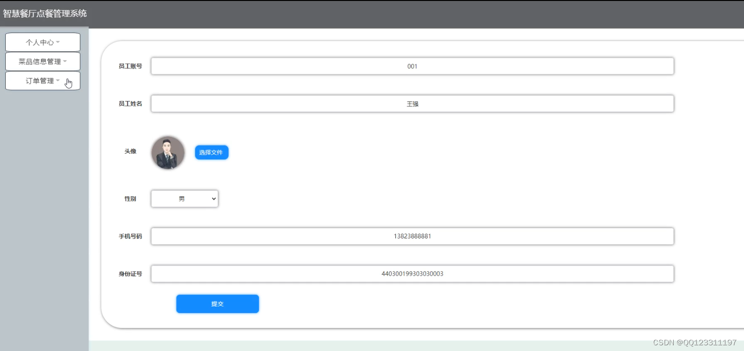
Task: Click the 选择文件 upload button
Action: (x=211, y=152)
